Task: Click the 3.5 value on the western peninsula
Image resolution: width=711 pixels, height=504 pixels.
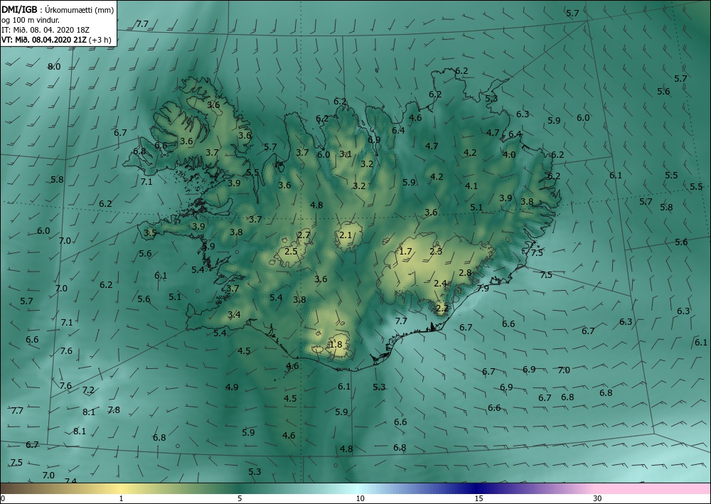Action: [x=150, y=233]
